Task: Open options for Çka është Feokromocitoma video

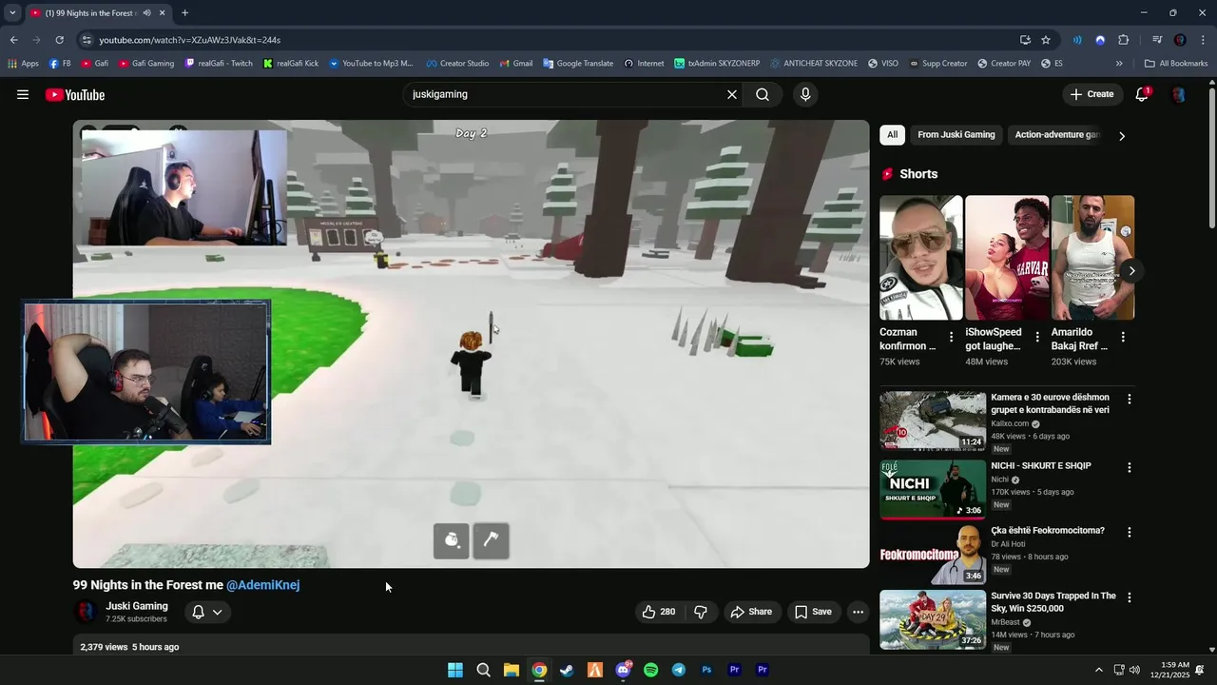Action: point(1130,533)
